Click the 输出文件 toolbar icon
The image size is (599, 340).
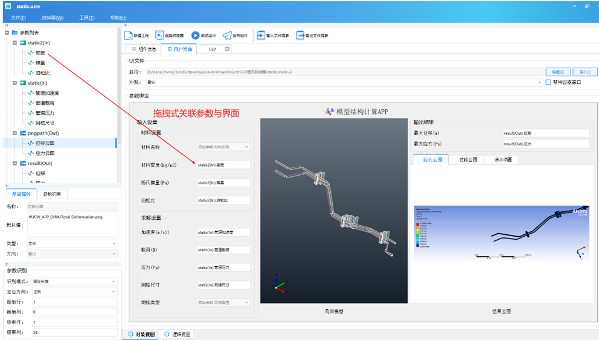[x=300, y=36]
